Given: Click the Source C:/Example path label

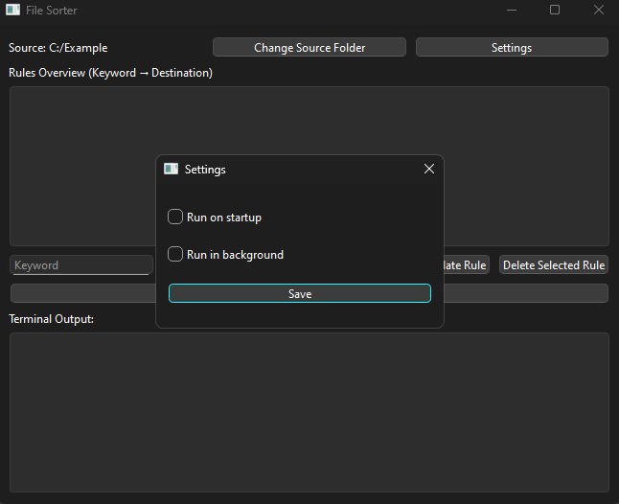Looking at the screenshot, I should (58, 48).
